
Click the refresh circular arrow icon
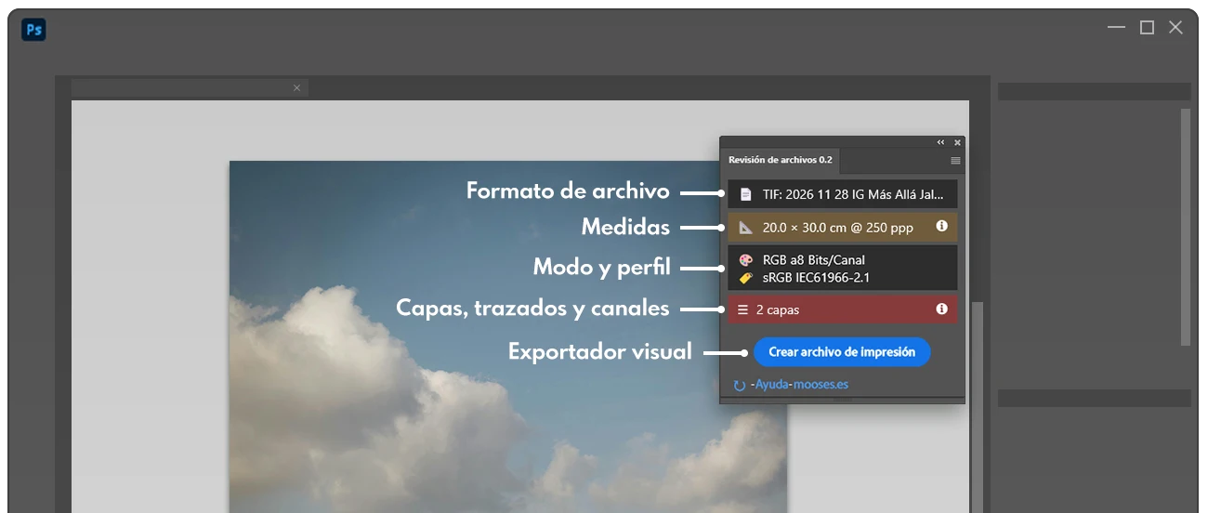pos(740,385)
